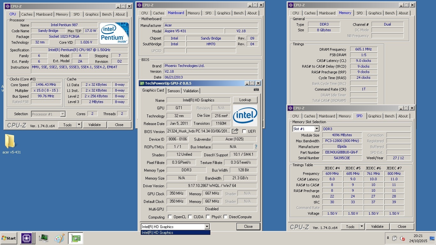Click Close in CPU-Z Processor window
This screenshot has height=245, width=436.
coord(119,125)
